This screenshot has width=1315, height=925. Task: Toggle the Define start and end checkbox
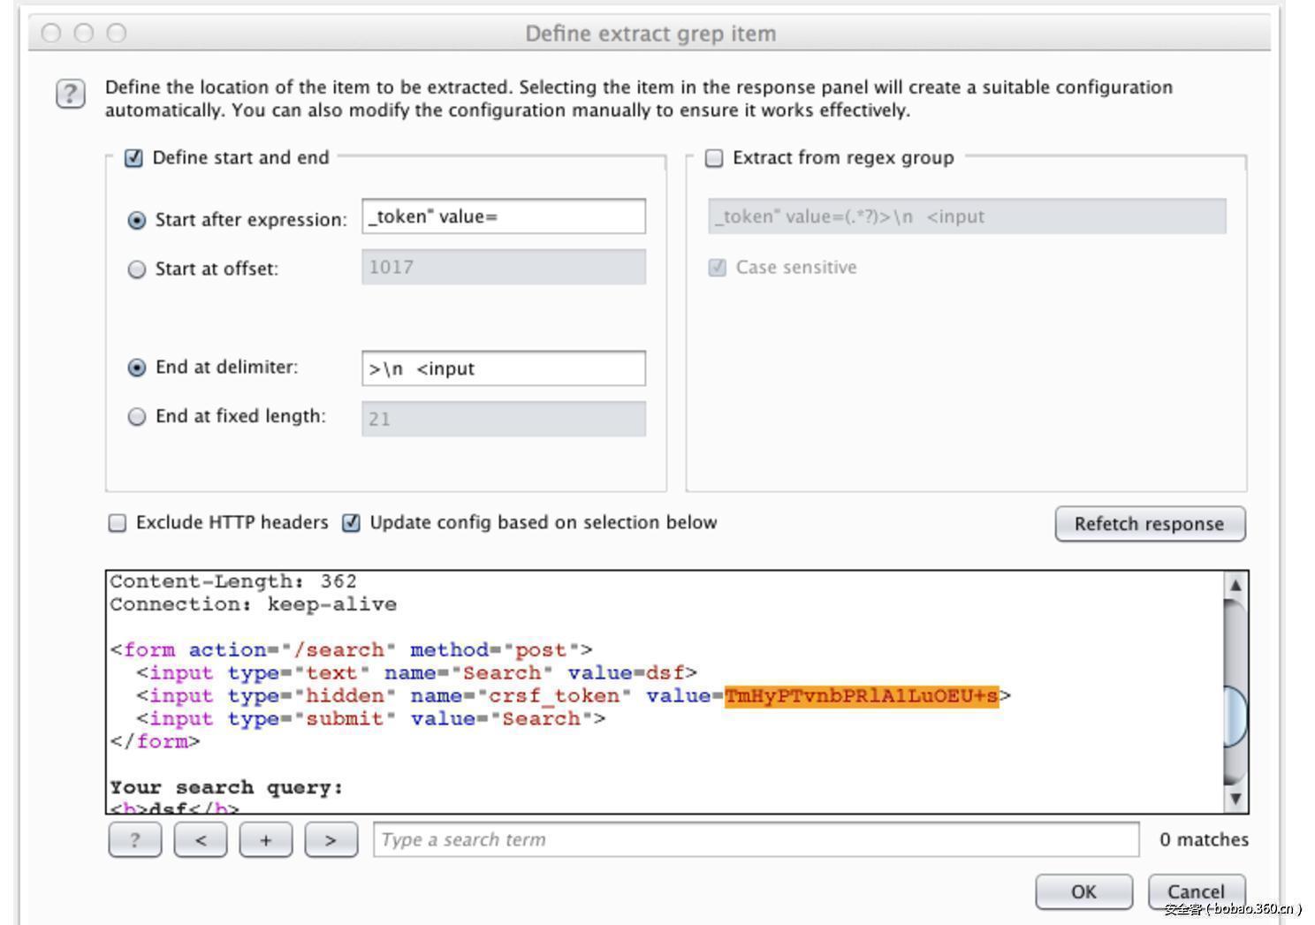pyautogui.click(x=133, y=158)
